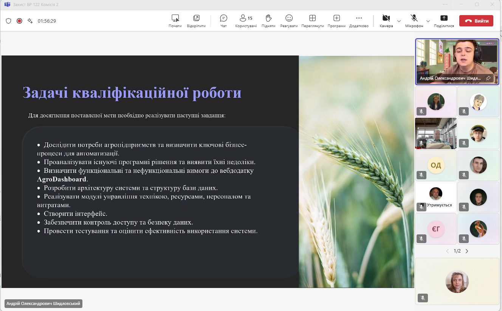The width and height of the screenshot is (502, 311).
Task: Click the Почати toolbar icon
Action: (175, 21)
